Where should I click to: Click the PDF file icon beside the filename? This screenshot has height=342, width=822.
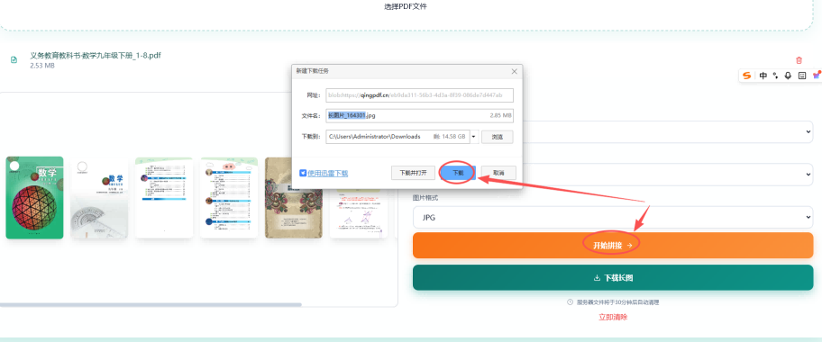coord(14,60)
